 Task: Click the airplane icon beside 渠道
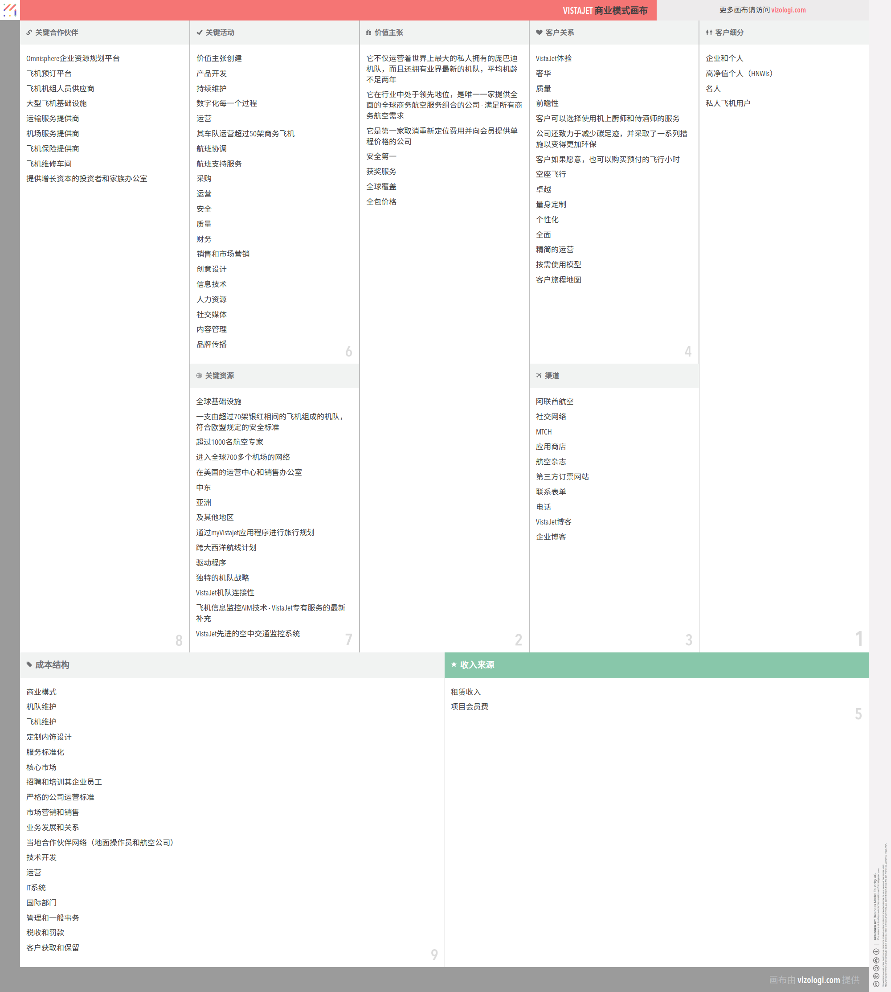[x=539, y=376]
